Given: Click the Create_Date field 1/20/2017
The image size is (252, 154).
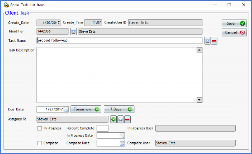Looking at the screenshot, I should click(x=49, y=23).
